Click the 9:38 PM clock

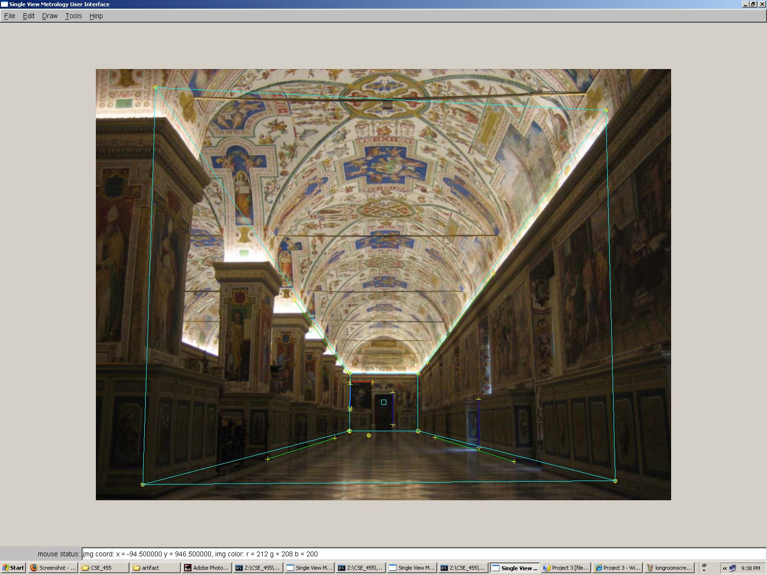(x=750, y=568)
